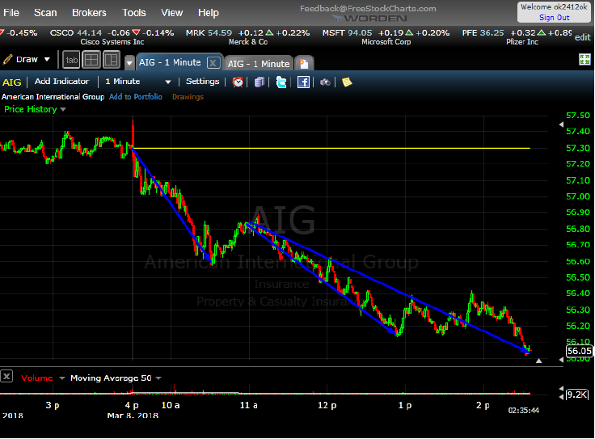Set an alert with the alarm clock icon
595x439 pixels.
pos(238,82)
